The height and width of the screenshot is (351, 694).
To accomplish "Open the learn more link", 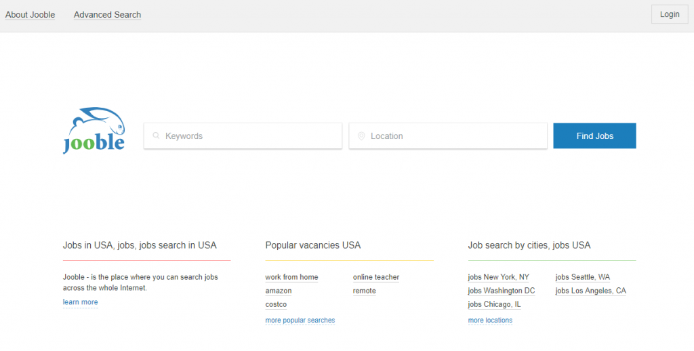I will 80,302.
